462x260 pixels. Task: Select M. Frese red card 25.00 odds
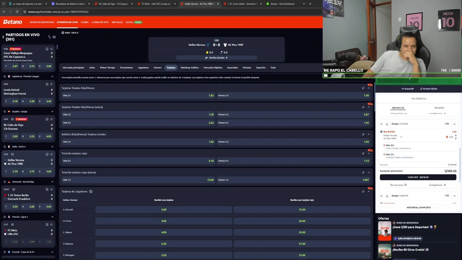[x=302, y=221]
